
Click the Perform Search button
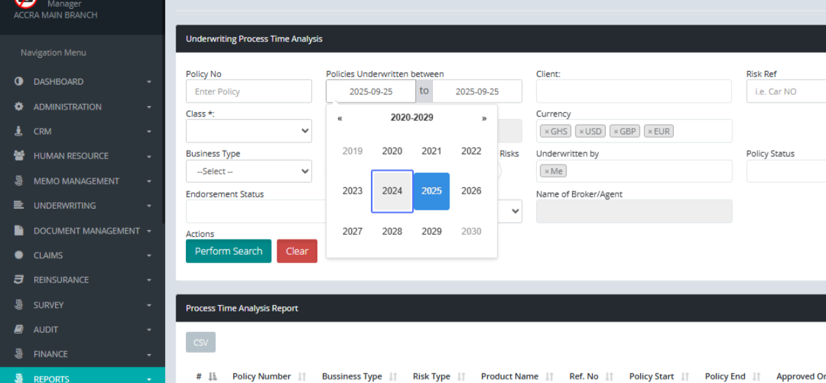(229, 251)
